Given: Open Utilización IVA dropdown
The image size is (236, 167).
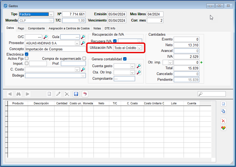Looking at the screenshot, I should coord(140,48).
